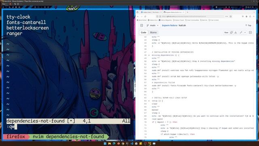This screenshot has height=146, width=259.
Task: Open the Firefox extensions icon
Action: [x=250, y=16]
